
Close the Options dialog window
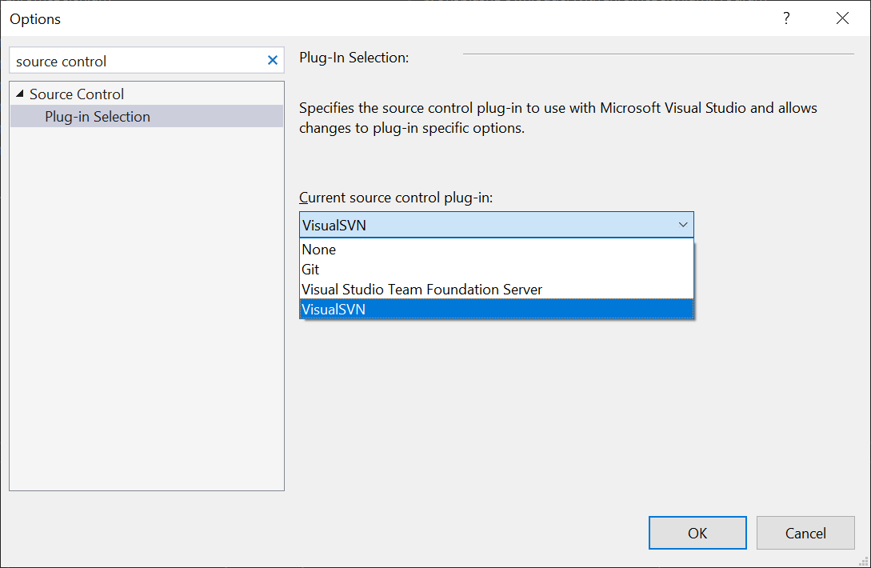(842, 18)
